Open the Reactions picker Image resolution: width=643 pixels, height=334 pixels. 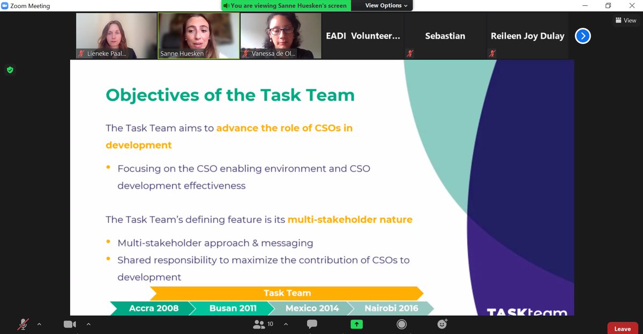point(442,324)
